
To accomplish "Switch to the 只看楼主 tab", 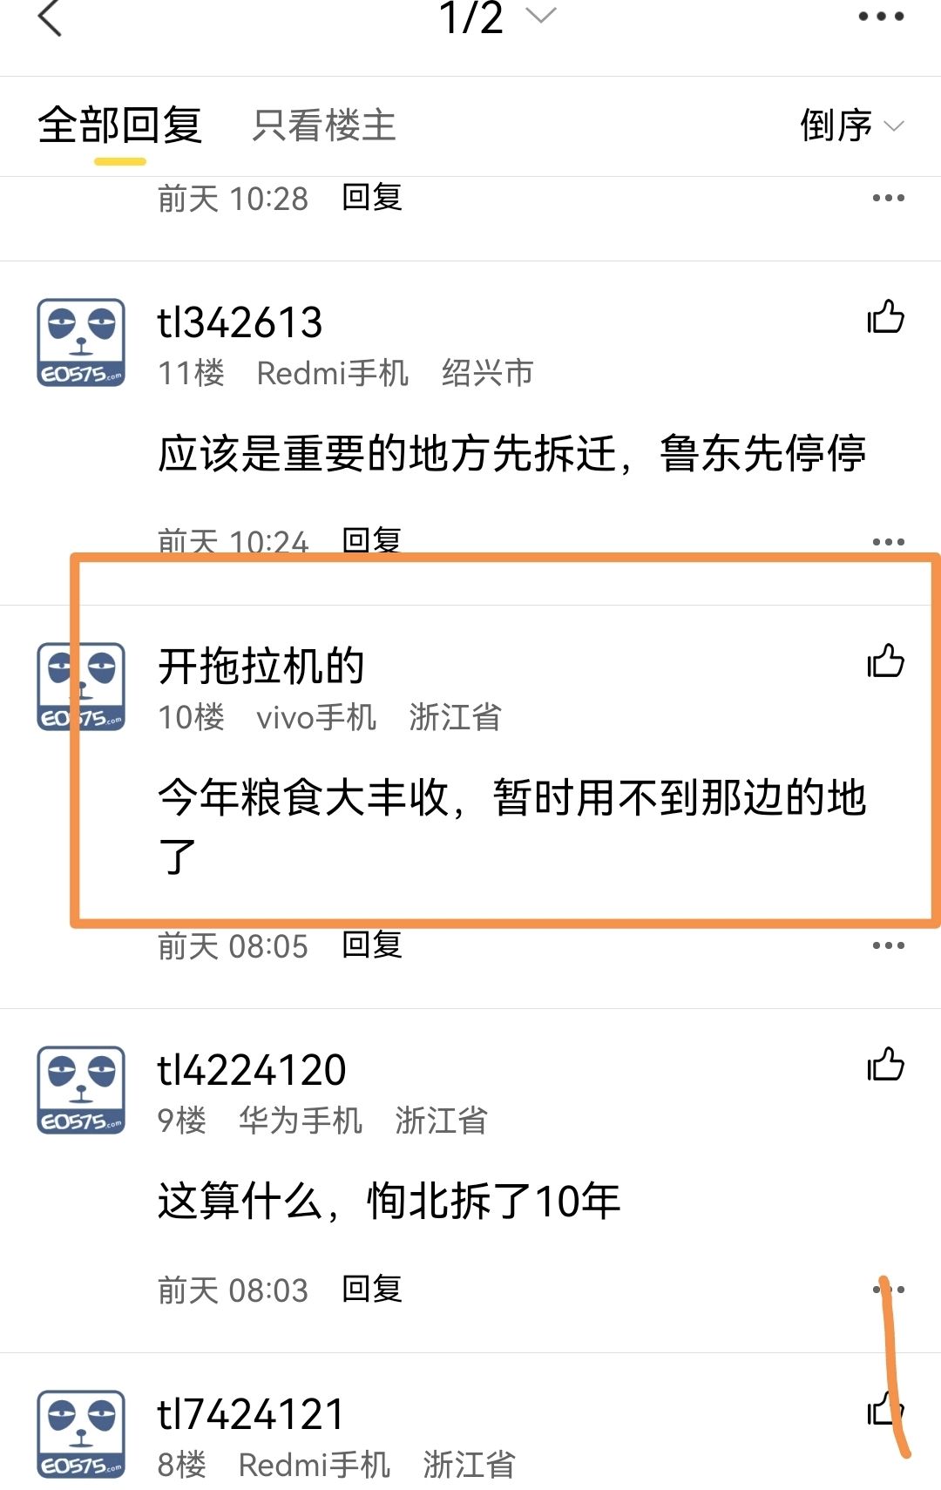I will point(324,125).
